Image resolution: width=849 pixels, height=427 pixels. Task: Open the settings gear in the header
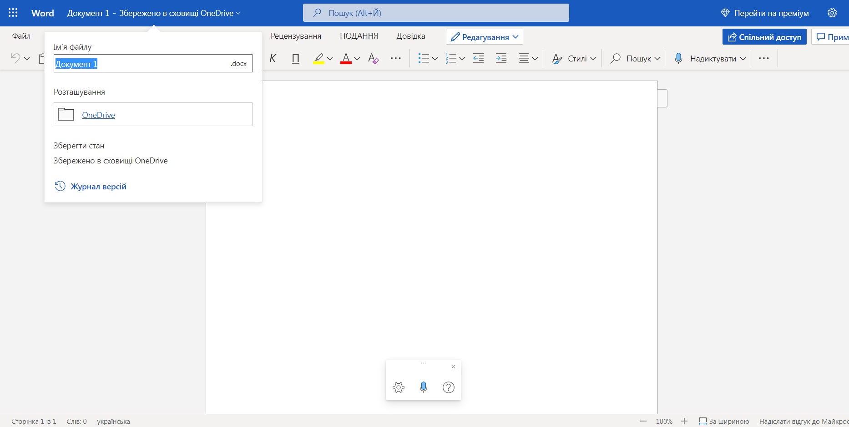click(832, 13)
